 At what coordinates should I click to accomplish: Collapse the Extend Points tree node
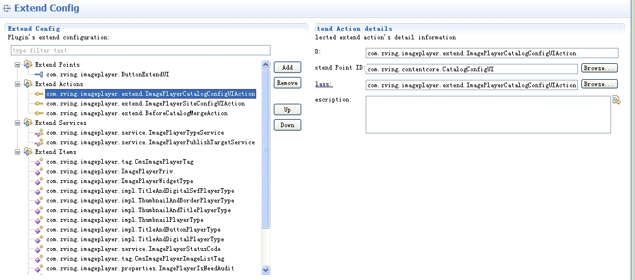pos(18,64)
